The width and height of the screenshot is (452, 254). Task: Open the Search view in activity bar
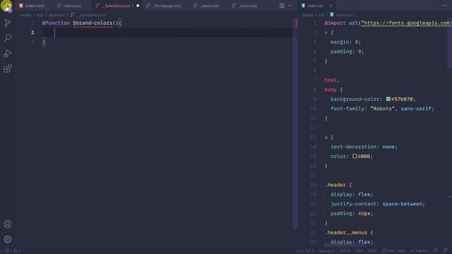8,37
